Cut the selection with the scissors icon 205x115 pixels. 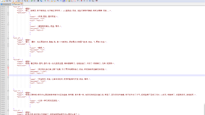point(22,1)
